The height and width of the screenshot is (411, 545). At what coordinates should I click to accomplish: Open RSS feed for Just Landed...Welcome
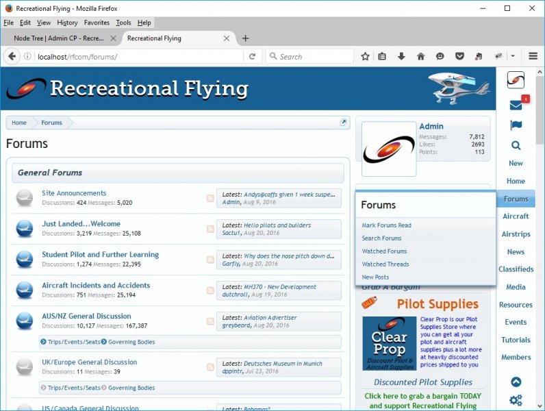coord(210,229)
